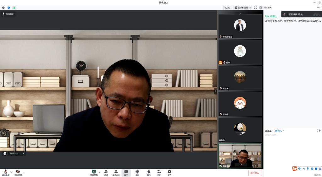Start recording with the 录制 button
The height and width of the screenshot is (177, 322).
[x=137, y=172]
